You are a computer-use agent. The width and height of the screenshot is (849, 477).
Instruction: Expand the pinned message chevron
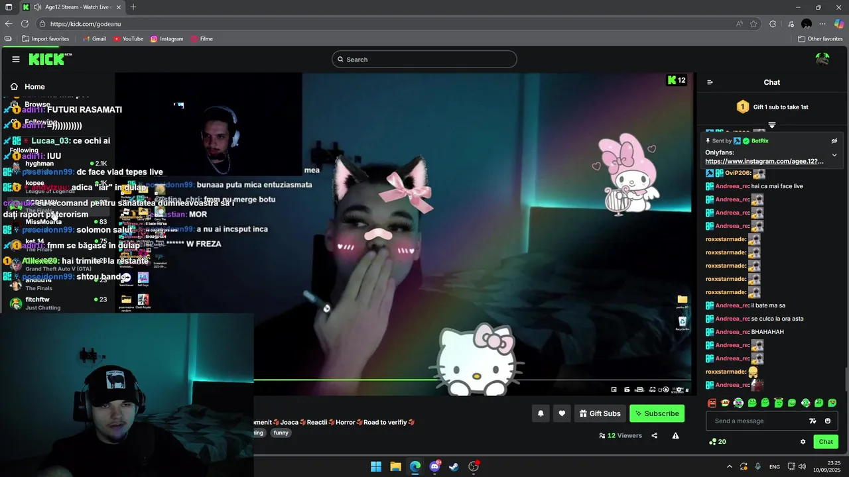[x=834, y=155]
